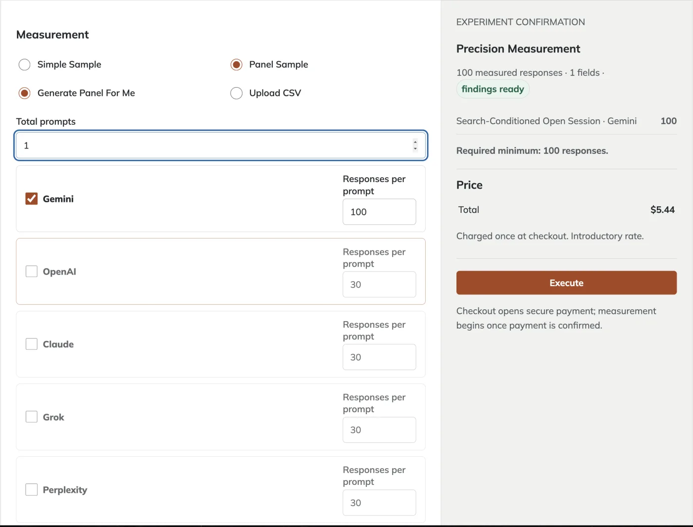Edit Perplexity responses per prompt field

click(x=379, y=503)
